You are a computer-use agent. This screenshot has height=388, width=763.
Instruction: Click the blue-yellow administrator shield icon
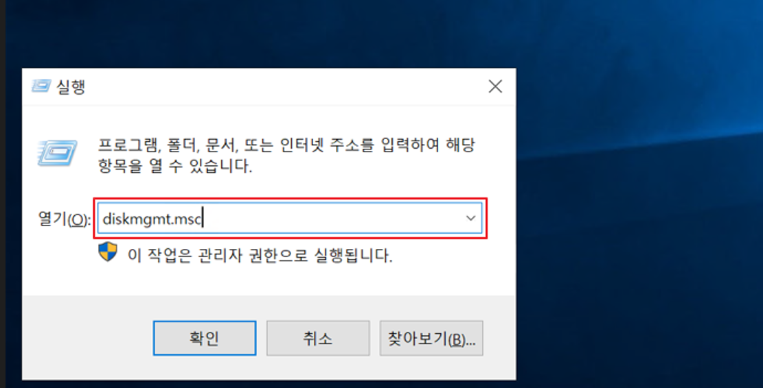coord(108,252)
